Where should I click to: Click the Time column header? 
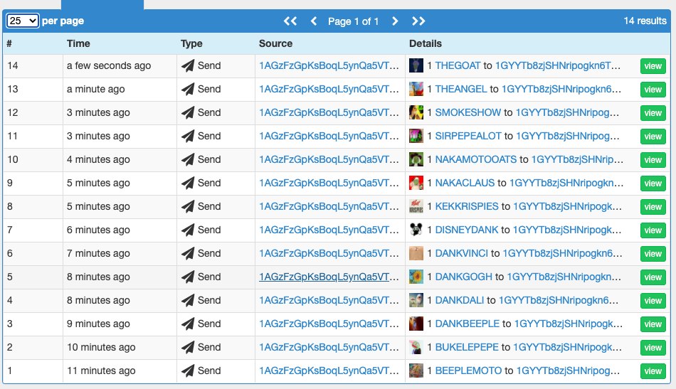point(78,43)
